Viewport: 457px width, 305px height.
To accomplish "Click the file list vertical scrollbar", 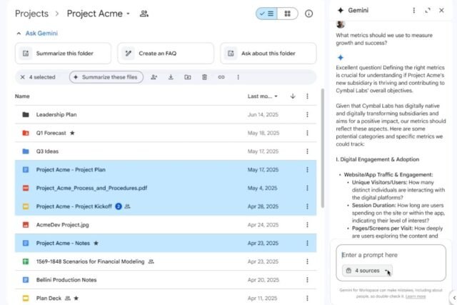I will [x=322, y=148].
